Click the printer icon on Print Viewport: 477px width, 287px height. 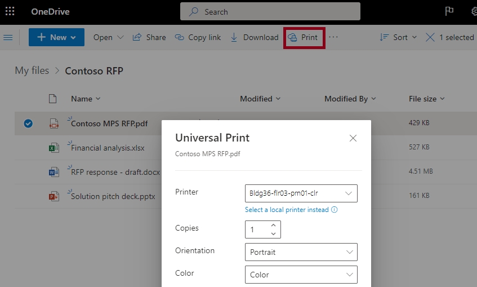coord(292,37)
